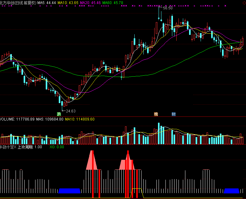The image size is (246, 199).
Task: Click the right blue bar in indicator panel
Action: [x=232, y=191]
